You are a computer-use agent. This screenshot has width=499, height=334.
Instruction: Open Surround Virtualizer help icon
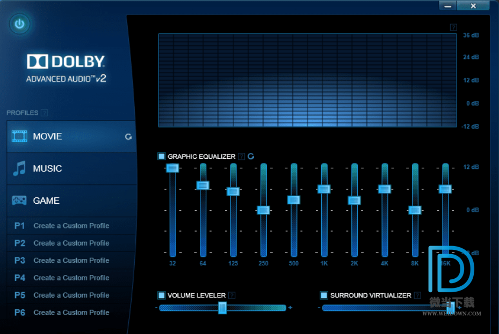417,295
